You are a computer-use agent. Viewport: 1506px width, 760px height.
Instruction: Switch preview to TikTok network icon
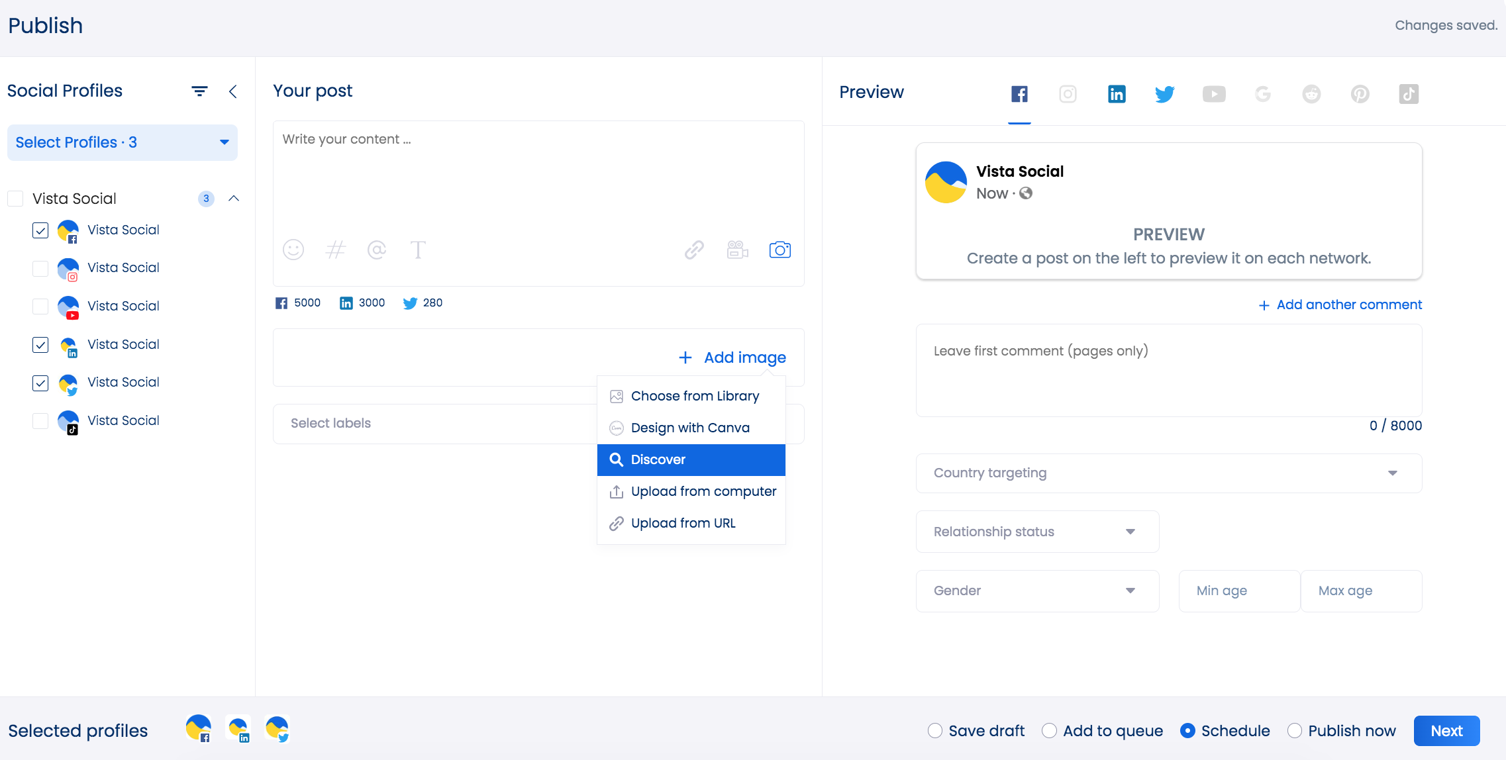[x=1409, y=94]
